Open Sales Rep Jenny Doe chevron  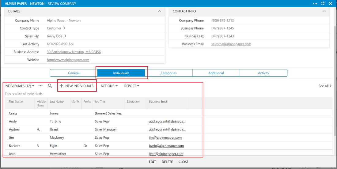(65, 36)
